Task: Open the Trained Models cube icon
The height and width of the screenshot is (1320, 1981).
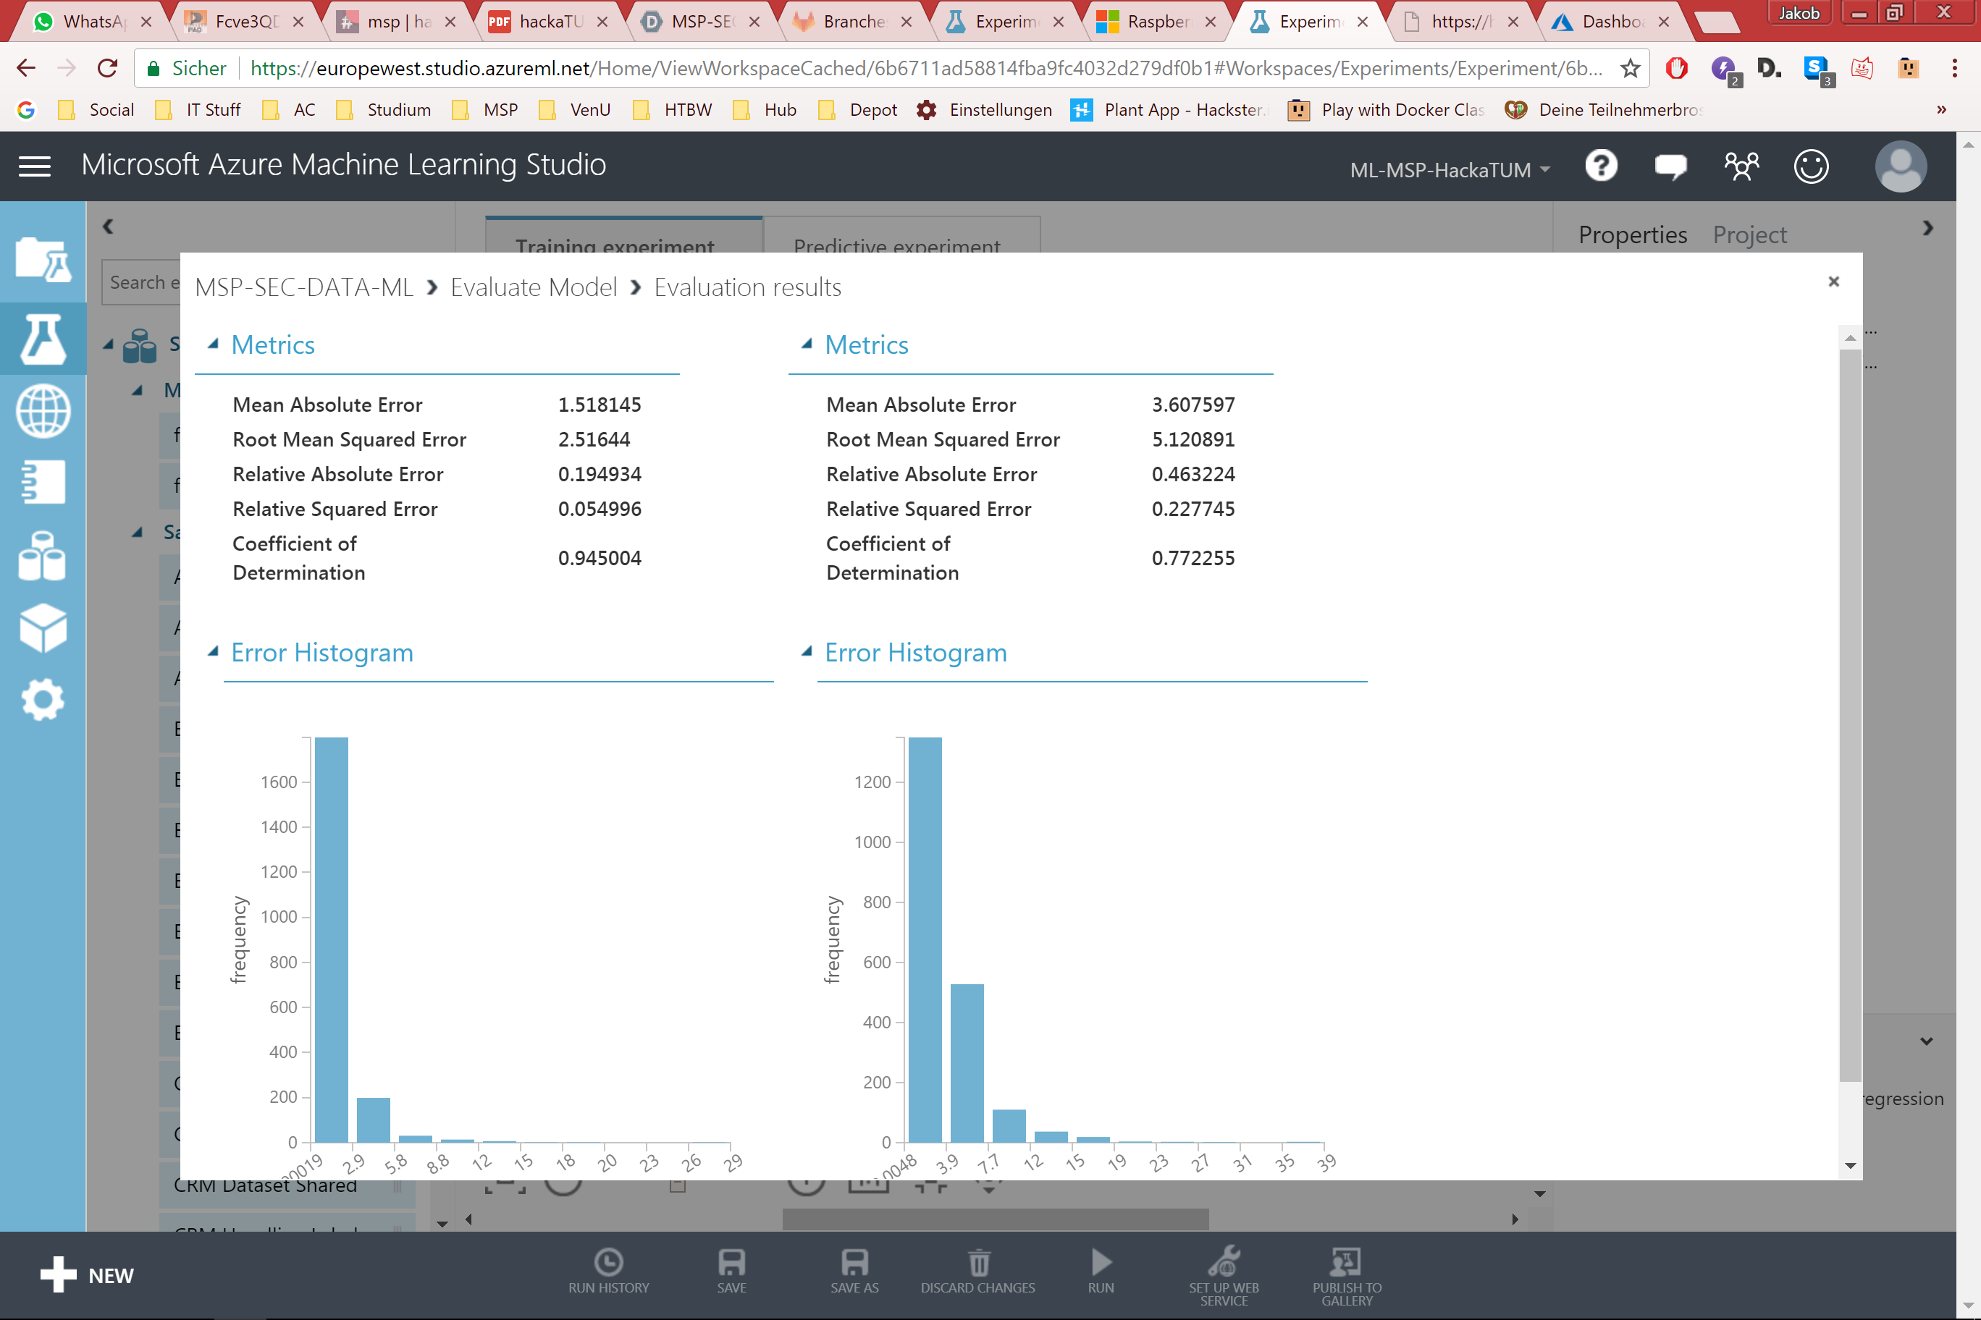Action: point(43,628)
